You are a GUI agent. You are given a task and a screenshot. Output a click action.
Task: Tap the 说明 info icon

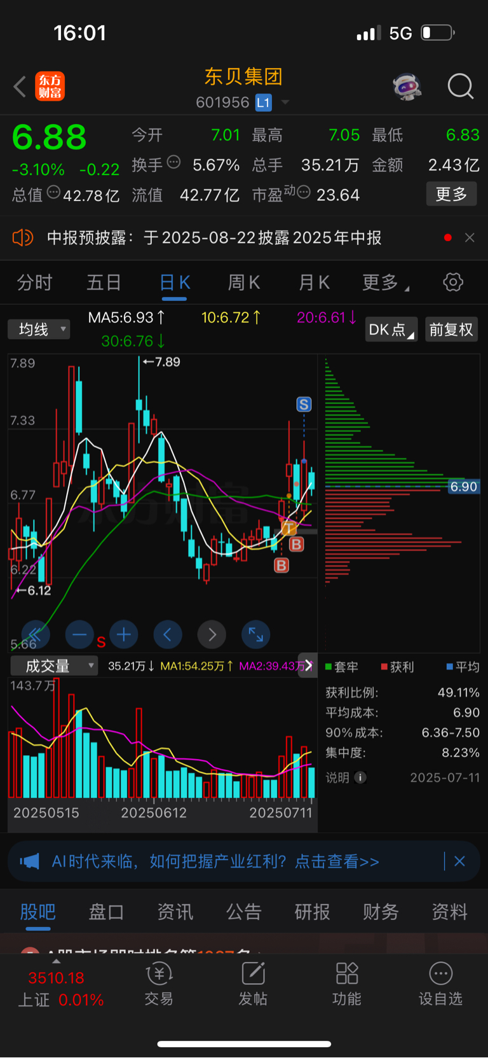pos(360,777)
